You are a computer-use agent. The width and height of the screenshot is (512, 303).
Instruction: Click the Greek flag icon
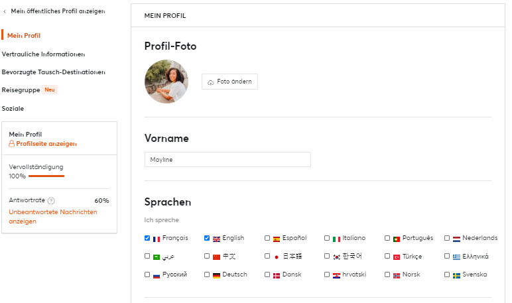pyautogui.click(x=456, y=257)
